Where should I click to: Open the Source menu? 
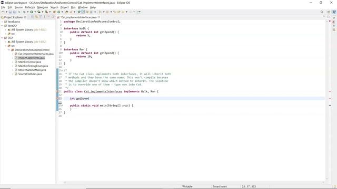[x=18, y=7]
